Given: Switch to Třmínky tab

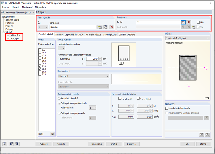Looking at the screenshot, I should tap(59, 34).
